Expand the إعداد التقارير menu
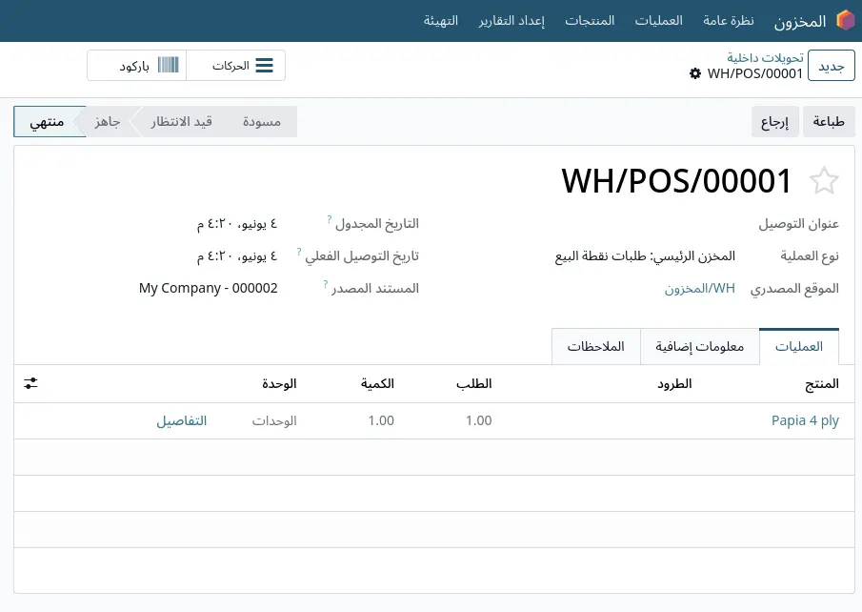The width and height of the screenshot is (862, 612). [511, 21]
